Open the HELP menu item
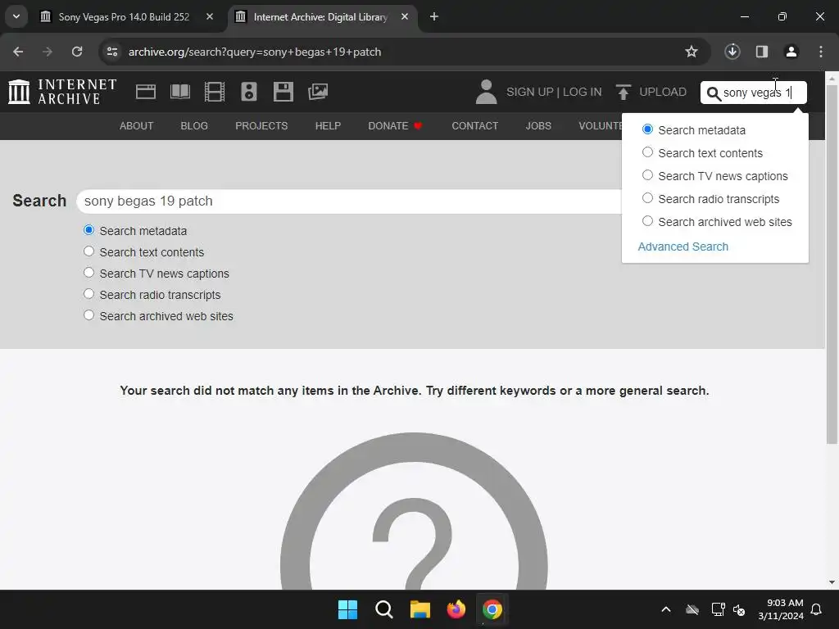839x629 pixels. point(328,125)
